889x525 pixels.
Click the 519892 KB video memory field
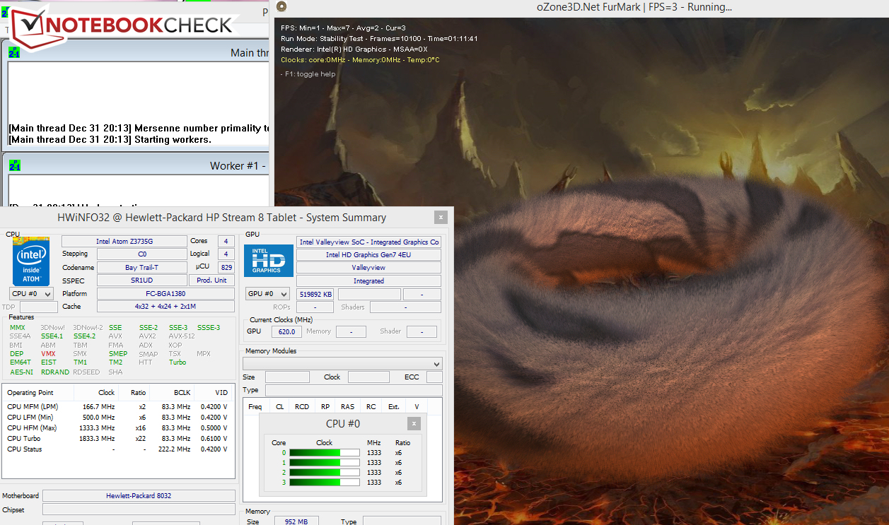(315, 294)
